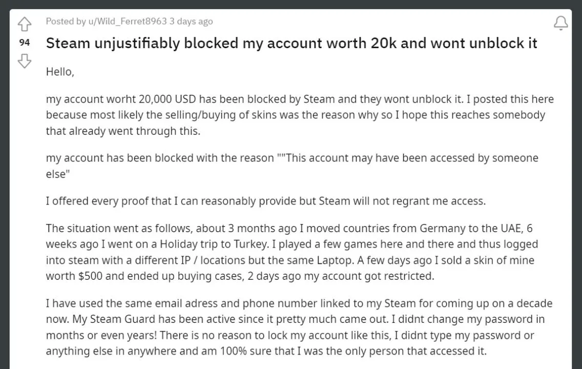Click the paragraph starting "I offered every proof"
The width and height of the screenshot is (582, 369).
(x=265, y=201)
